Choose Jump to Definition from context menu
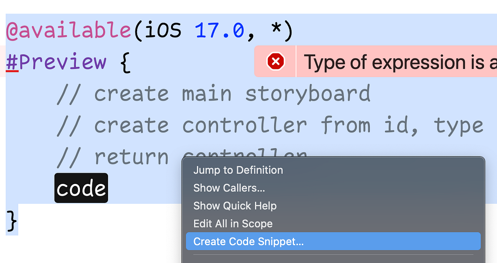 (x=238, y=170)
